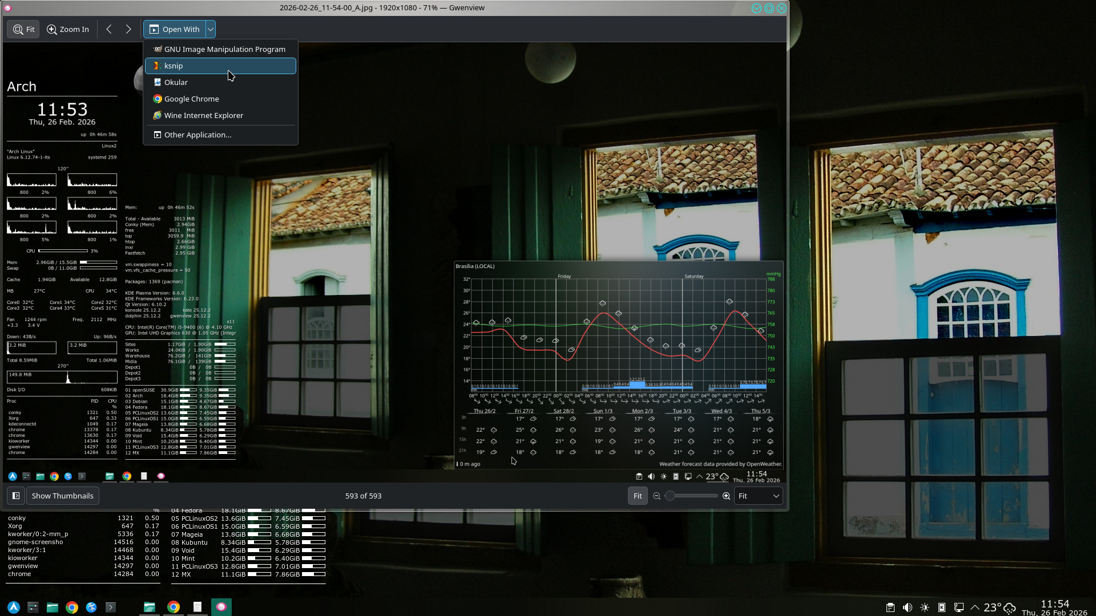The width and height of the screenshot is (1096, 616).
Task: Open the brightness and color tray icon
Action: [925, 607]
